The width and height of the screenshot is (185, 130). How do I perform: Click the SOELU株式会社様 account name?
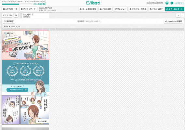click(155, 3)
